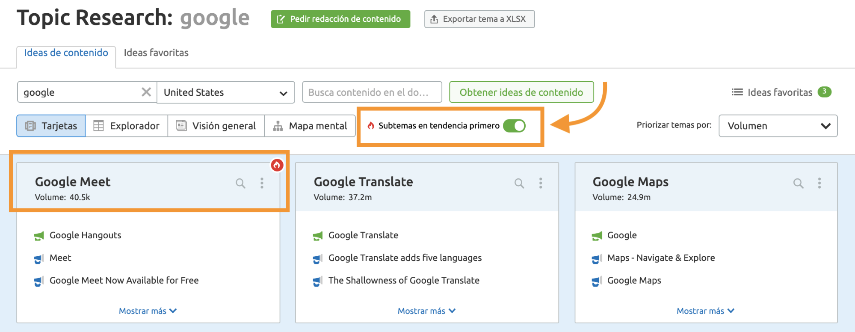Click Exportar tema a XLSX button
855x332 pixels.
point(479,19)
